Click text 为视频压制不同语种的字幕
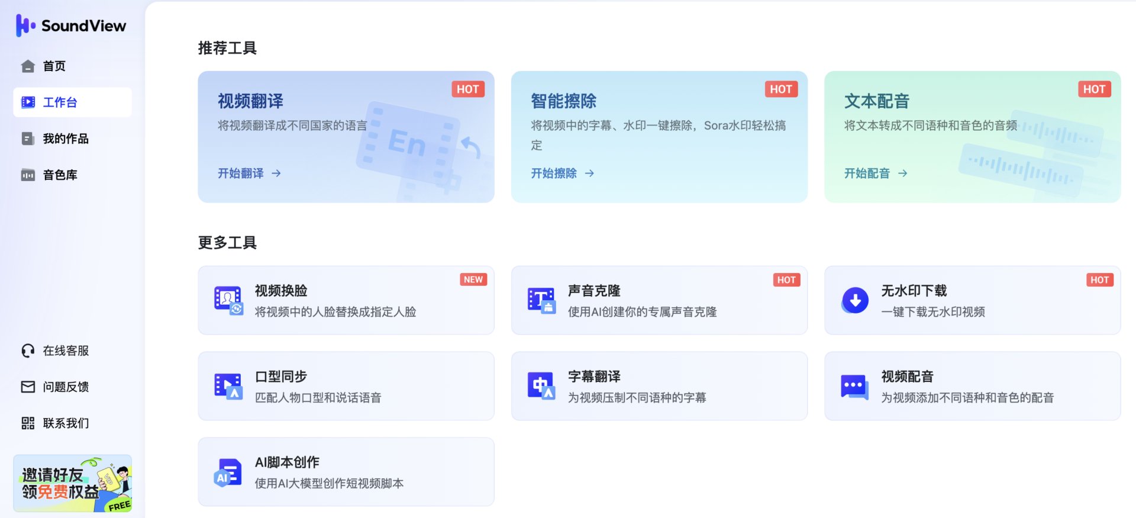1136x518 pixels. tap(637, 398)
